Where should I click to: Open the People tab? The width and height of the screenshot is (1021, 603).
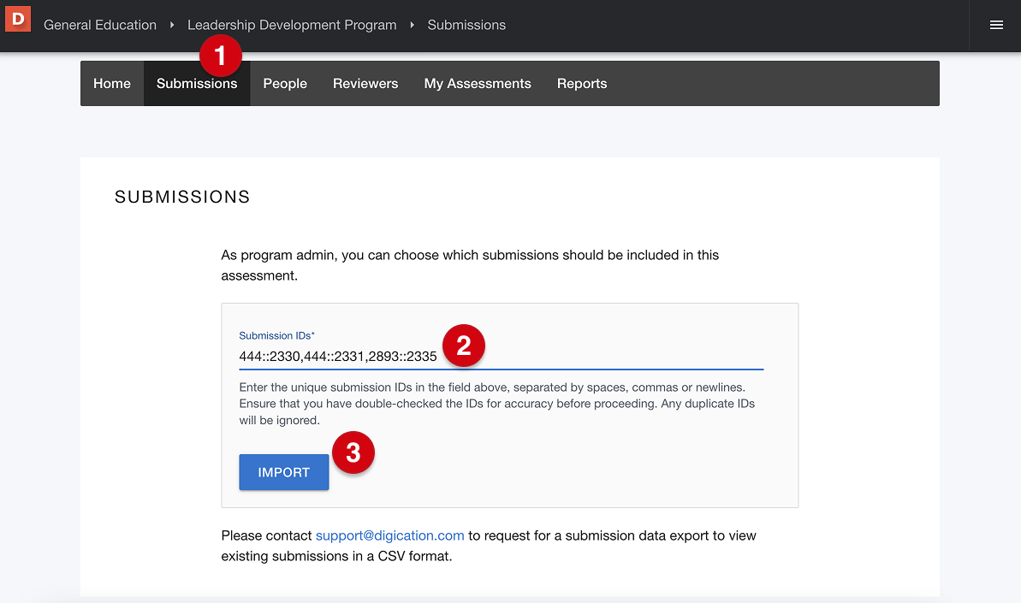click(285, 84)
